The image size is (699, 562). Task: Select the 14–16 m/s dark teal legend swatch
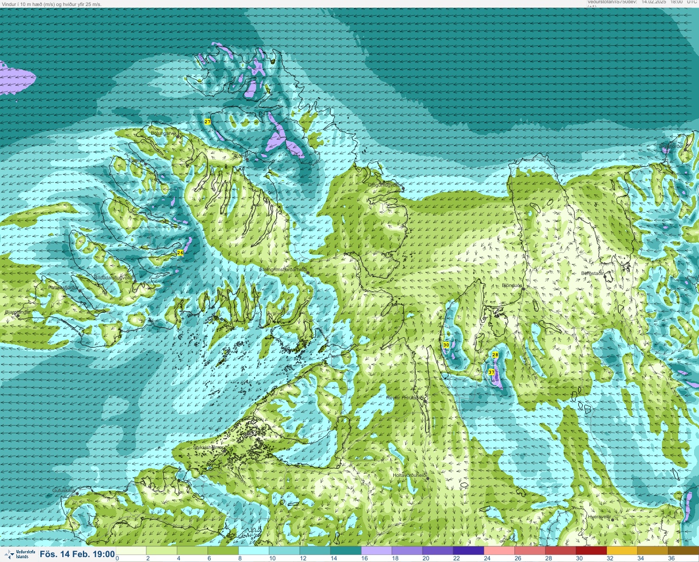(x=346, y=550)
